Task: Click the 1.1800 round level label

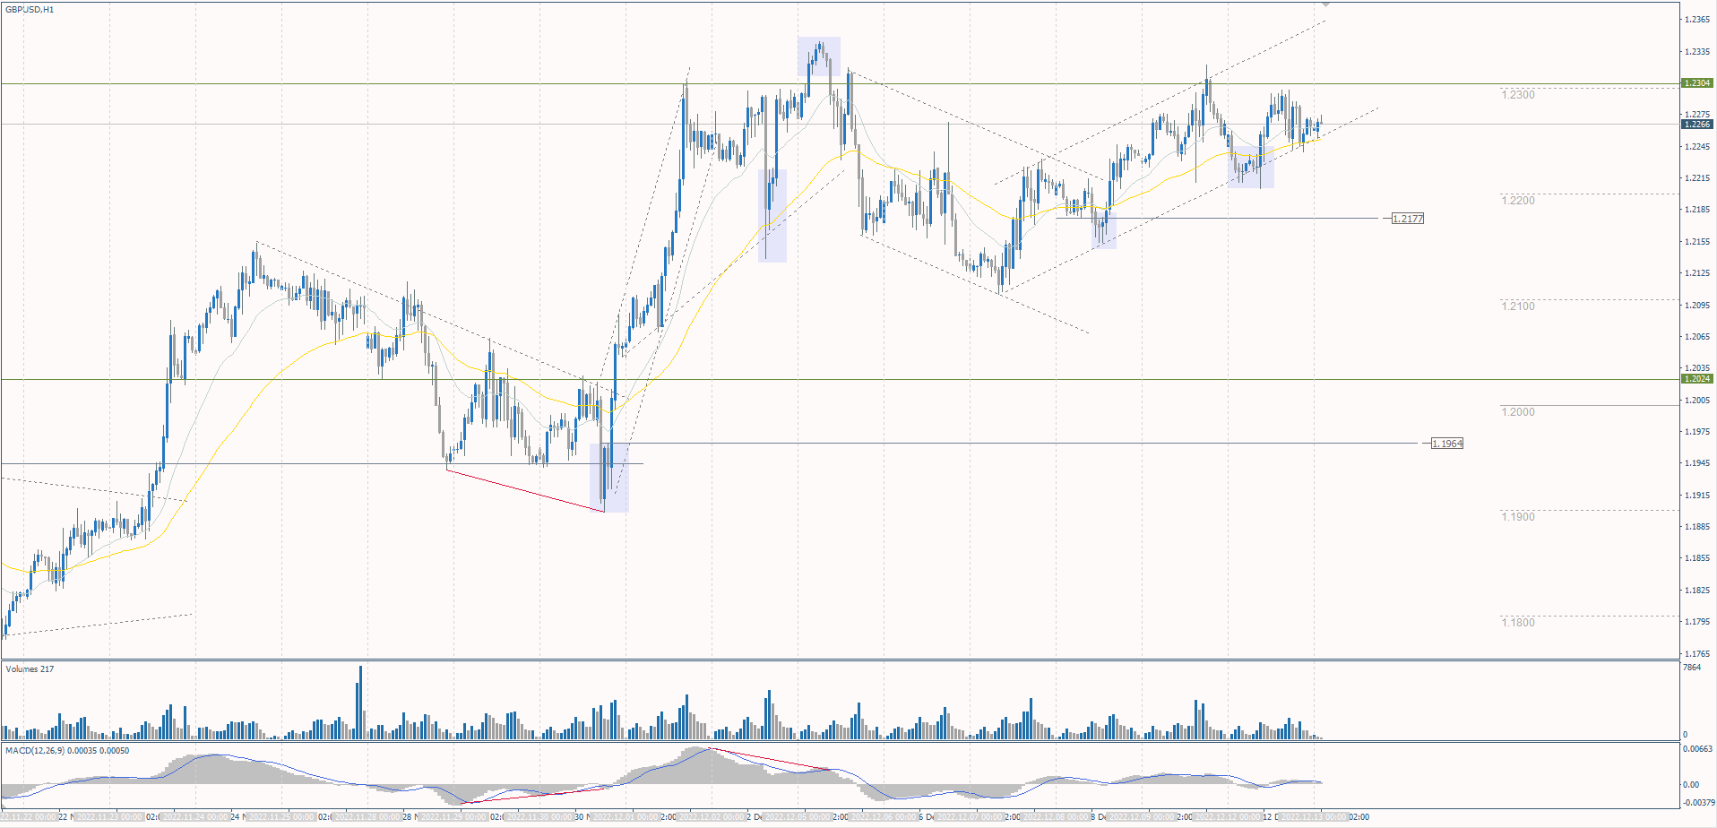Action: coord(1518,623)
